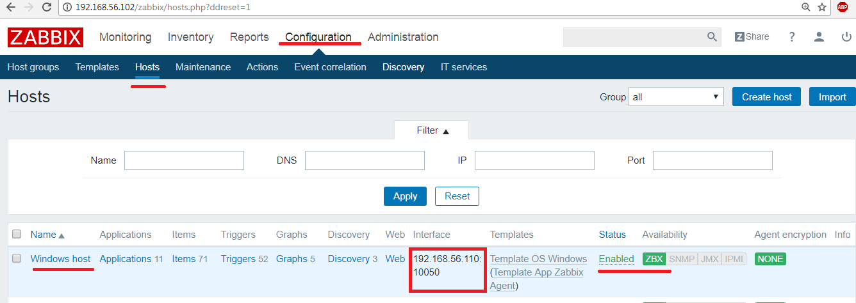Viewport: 856px width, 303px height.
Task: Click the green ZBX availability badge
Action: (x=654, y=259)
